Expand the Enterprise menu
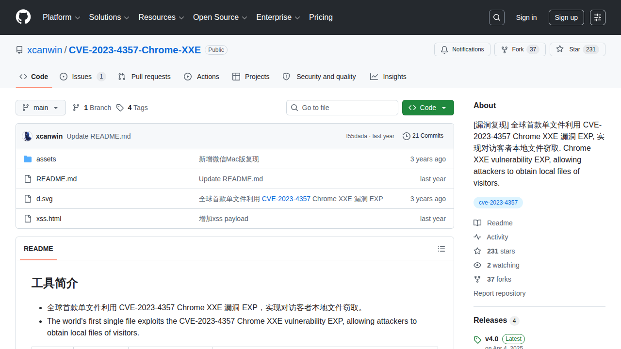This screenshot has height=349, width=621. (278, 17)
